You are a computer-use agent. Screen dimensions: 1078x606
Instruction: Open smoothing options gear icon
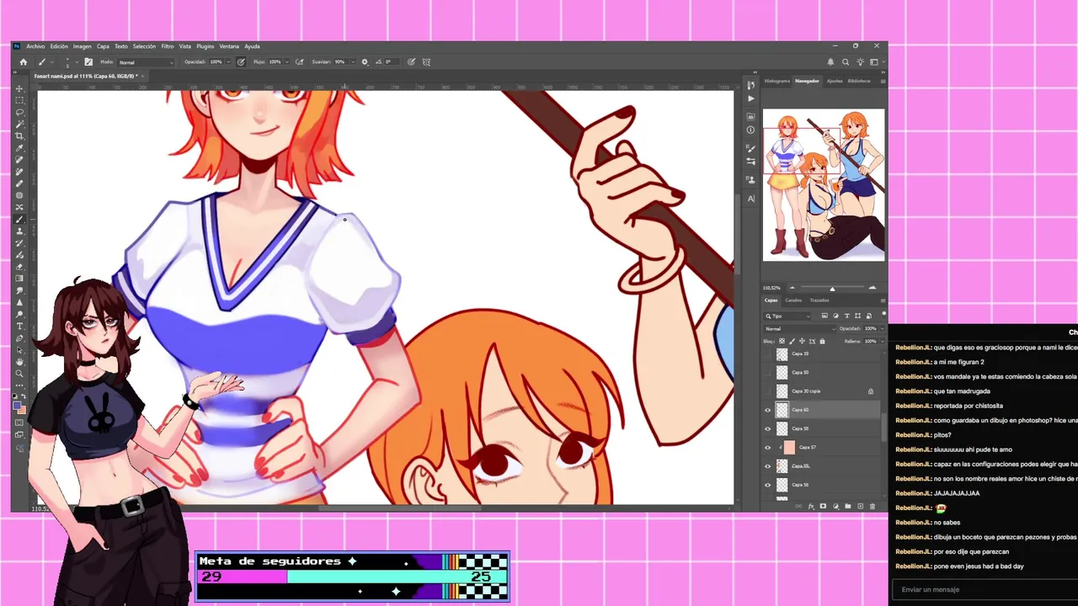click(x=365, y=61)
